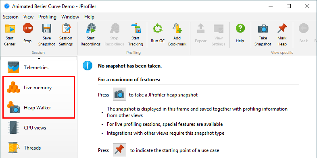Image resolution: width=317 pixels, height=158 pixels.
Task: Maximize the JProfiler window
Action: [289, 6]
